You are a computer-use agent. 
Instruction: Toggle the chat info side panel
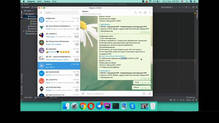click(145, 13)
